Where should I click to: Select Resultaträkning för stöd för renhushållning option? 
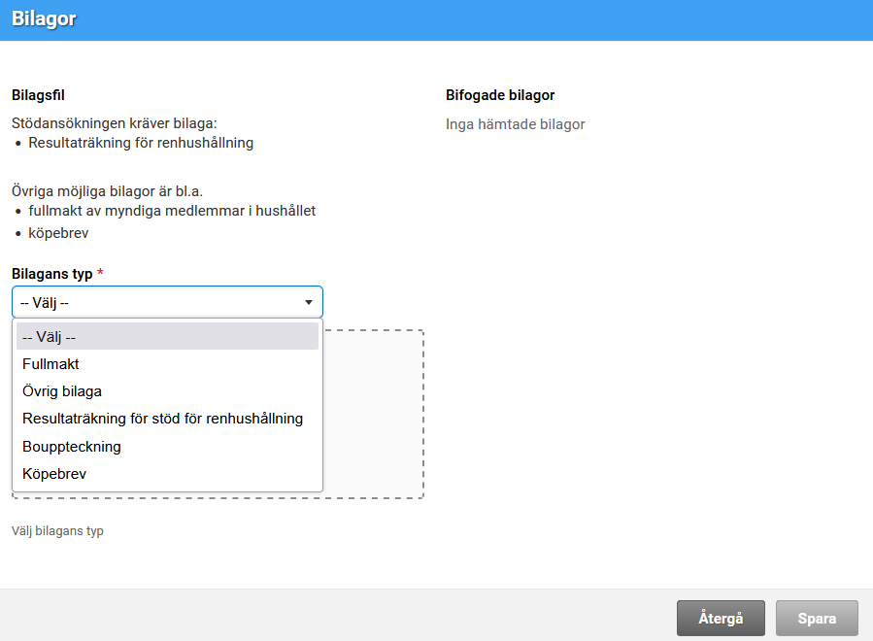[x=162, y=419]
